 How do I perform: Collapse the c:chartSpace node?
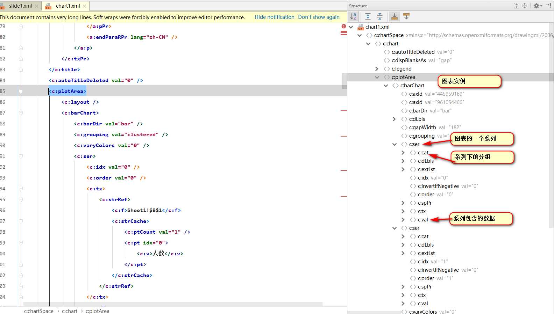[x=360, y=35]
